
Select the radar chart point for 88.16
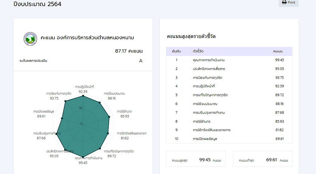100,103
